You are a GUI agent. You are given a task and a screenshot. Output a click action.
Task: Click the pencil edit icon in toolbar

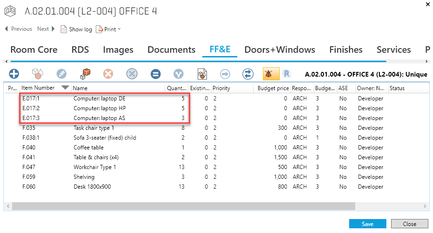click(x=62, y=74)
